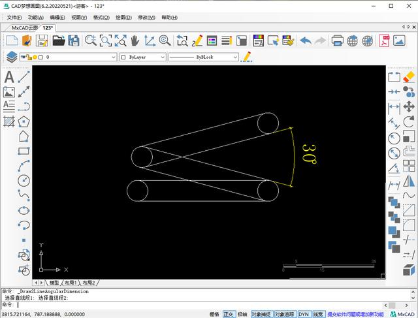This screenshot has height=318, width=418.
Task: Click the Insert image tool in left toolbar
Action: [x=9, y=92]
